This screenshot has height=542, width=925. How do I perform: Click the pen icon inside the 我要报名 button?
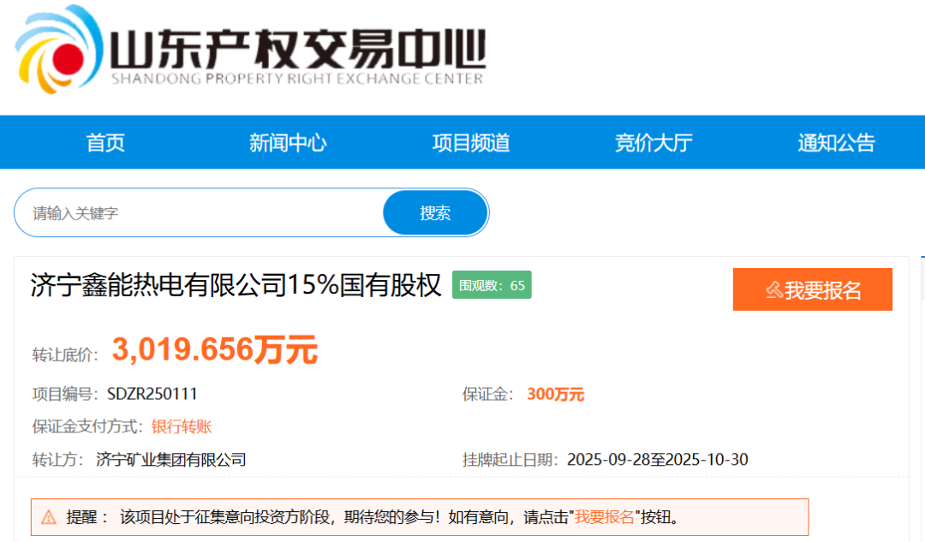click(x=773, y=289)
